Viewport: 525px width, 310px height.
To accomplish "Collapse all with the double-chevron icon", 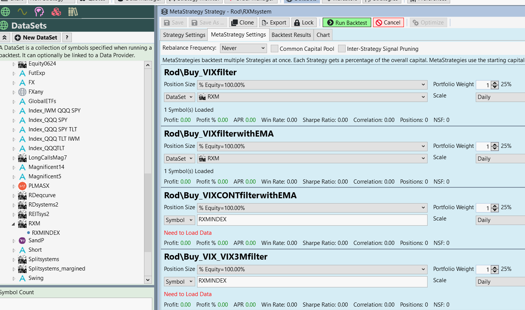I will [x=5, y=38].
